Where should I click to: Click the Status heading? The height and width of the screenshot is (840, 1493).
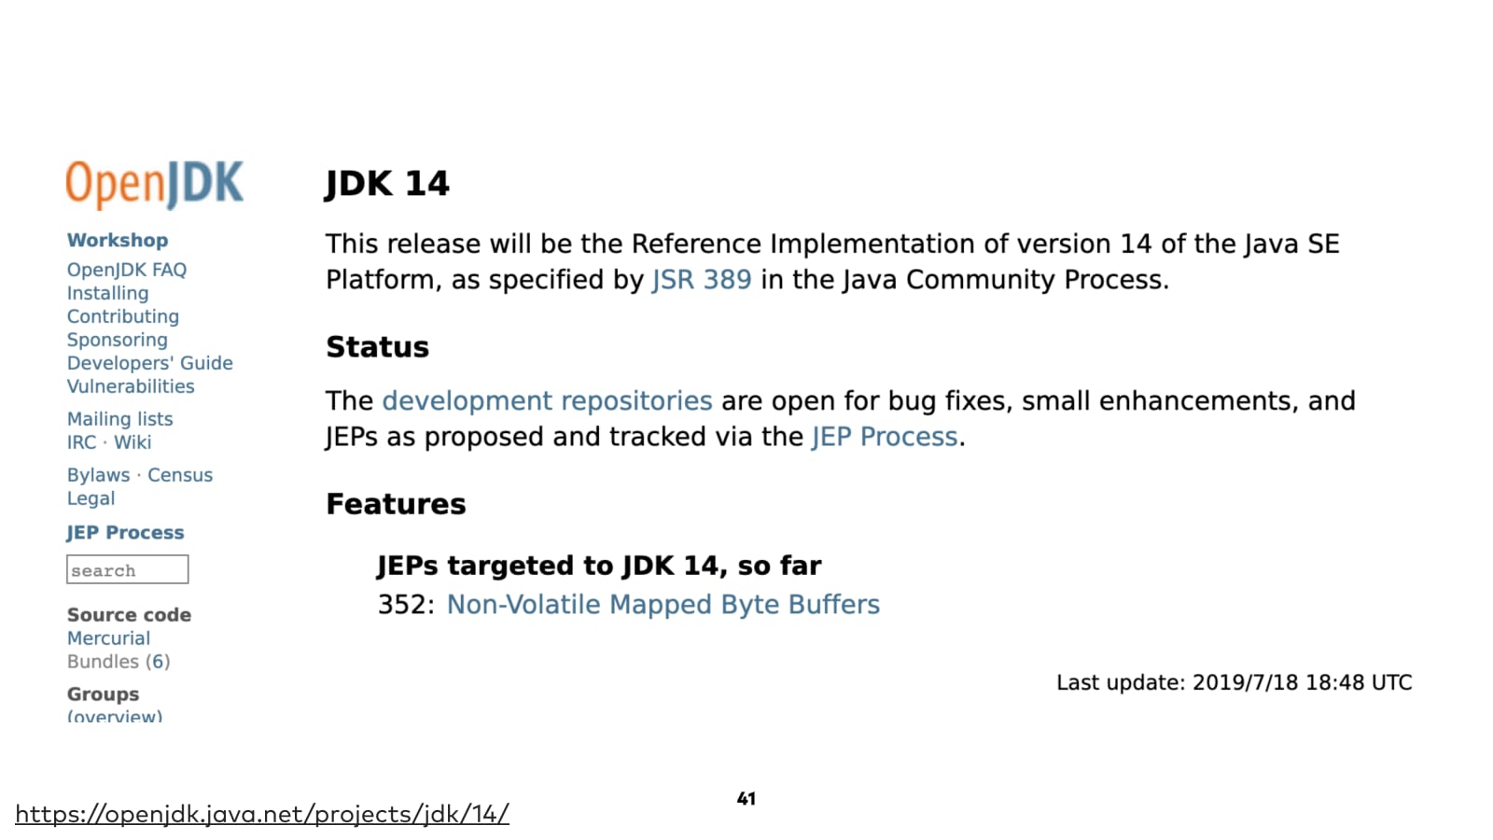pyautogui.click(x=377, y=347)
